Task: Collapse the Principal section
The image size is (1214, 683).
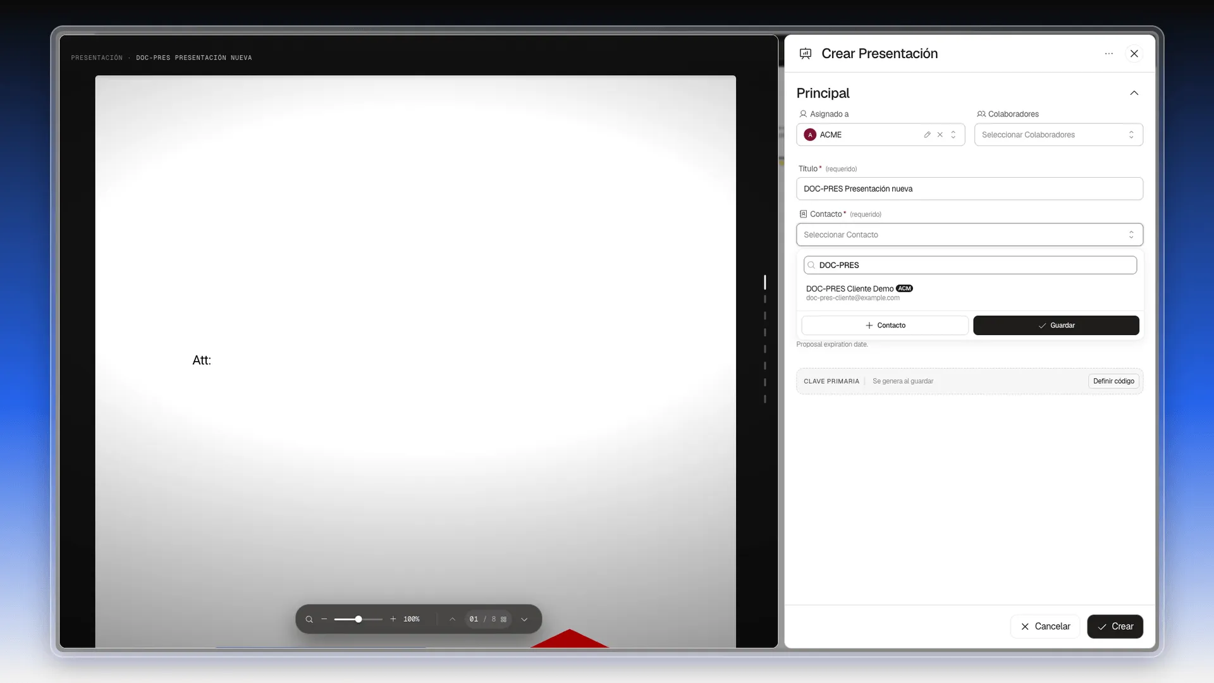Action: [1134, 93]
